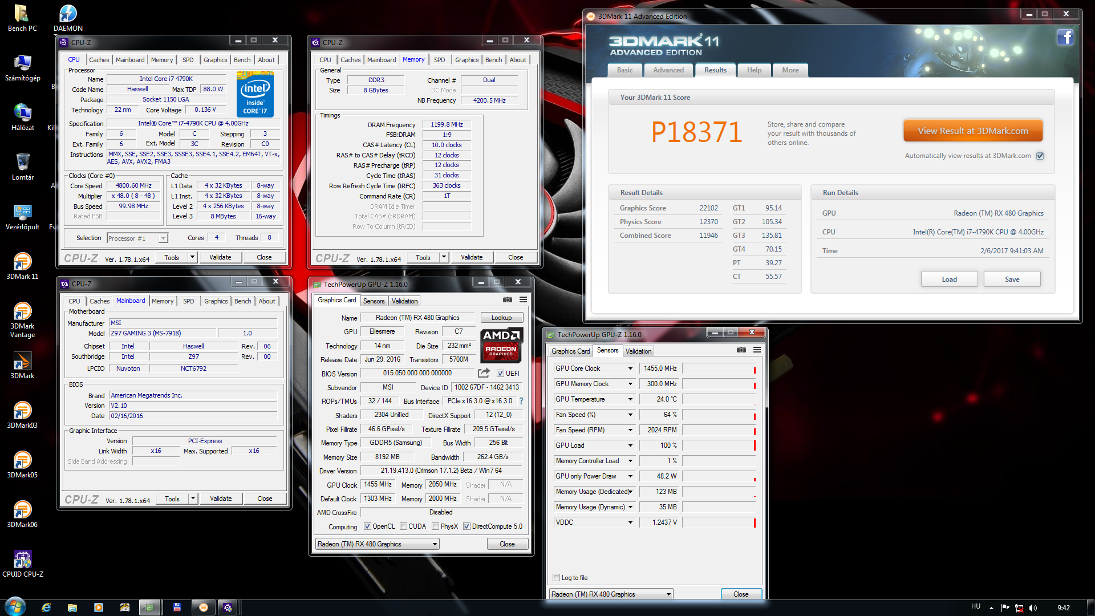
Task: Open the Lomtár recycle bin
Action: tap(22, 167)
